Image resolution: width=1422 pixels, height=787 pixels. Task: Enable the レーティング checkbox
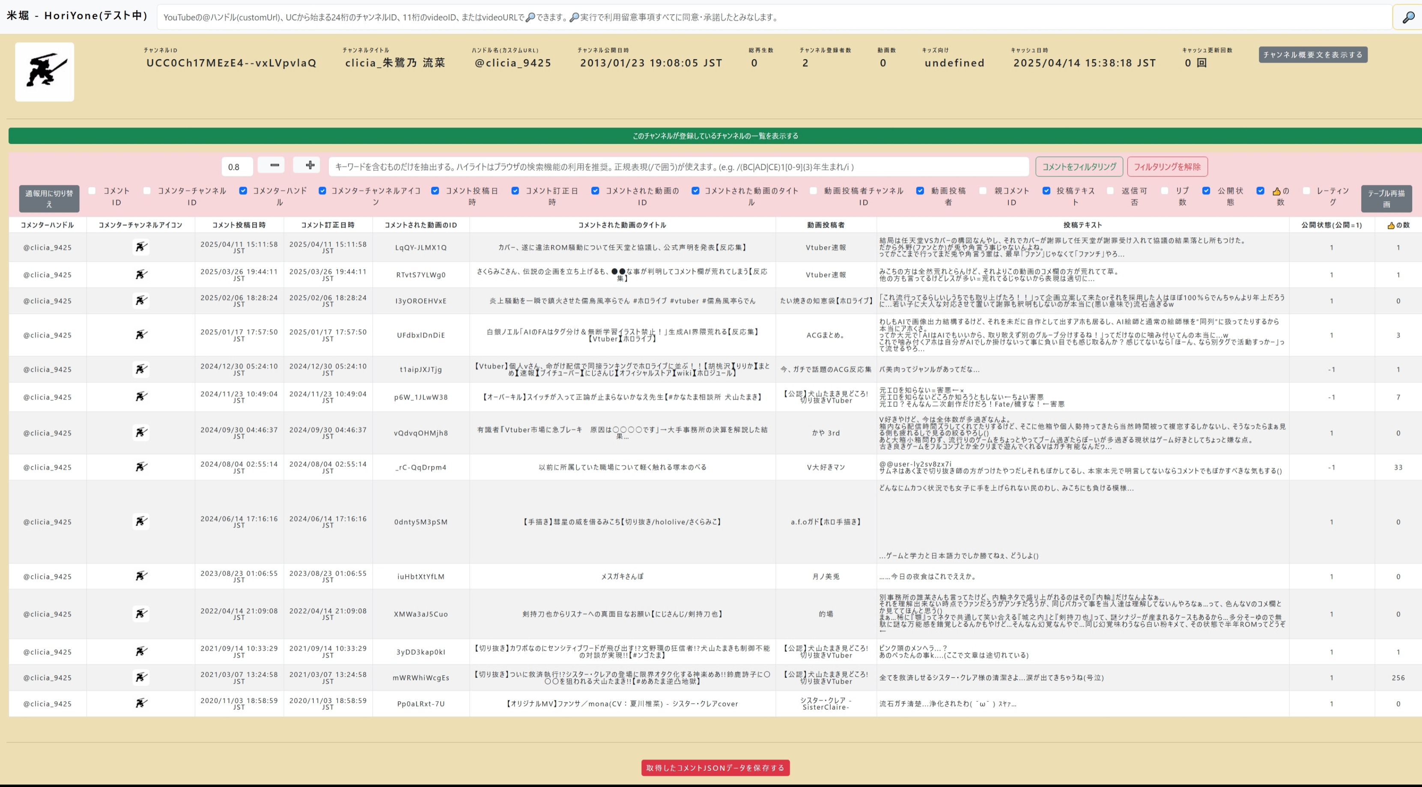coord(1306,191)
